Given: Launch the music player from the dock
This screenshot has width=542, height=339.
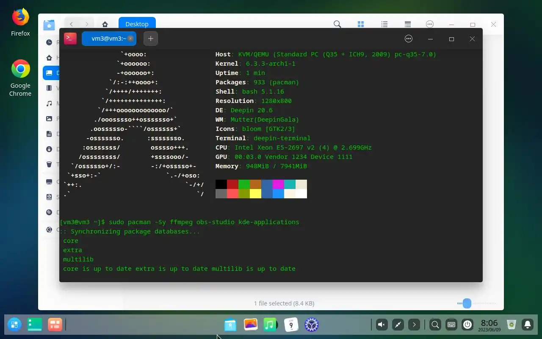Looking at the screenshot, I should pos(271,325).
